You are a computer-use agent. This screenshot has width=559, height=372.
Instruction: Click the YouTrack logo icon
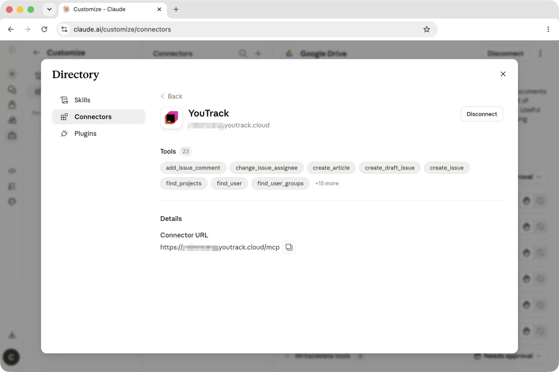[171, 118]
